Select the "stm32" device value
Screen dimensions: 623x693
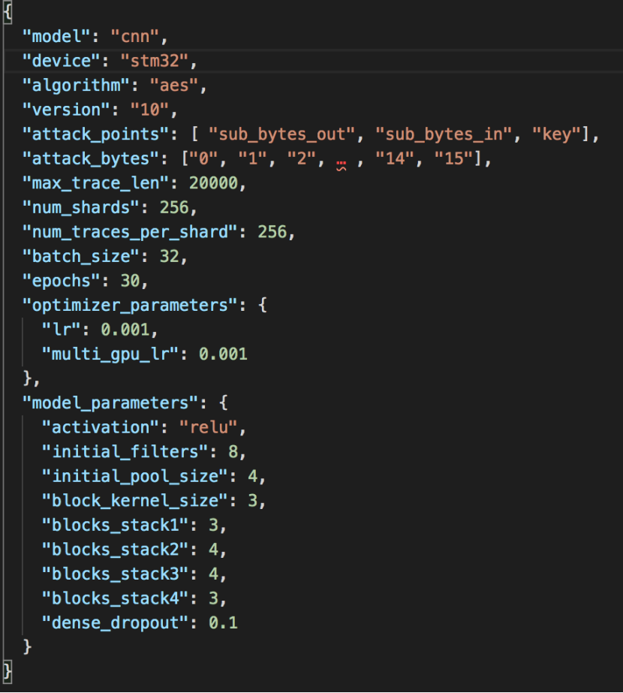pos(154,61)
